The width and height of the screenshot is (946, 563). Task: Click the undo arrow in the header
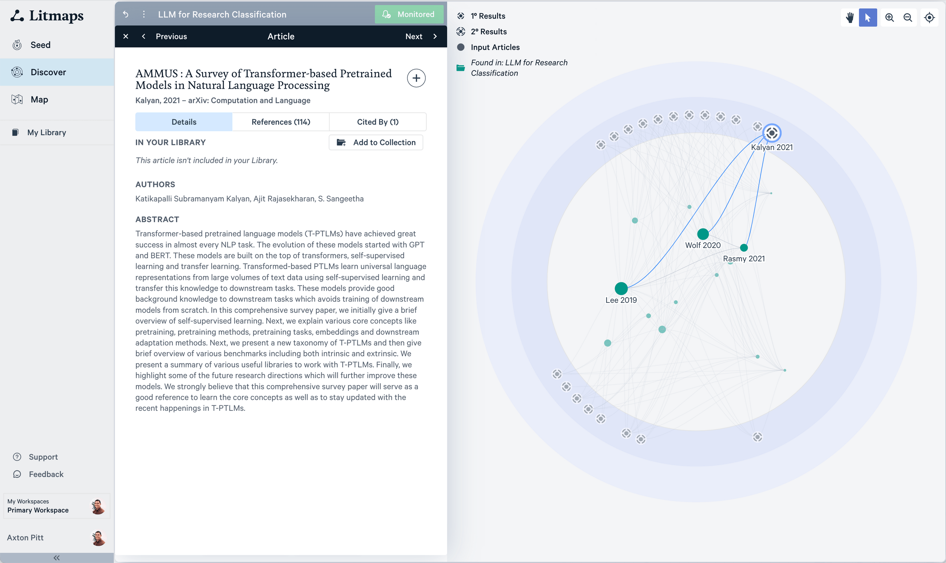tap(126, 15)
